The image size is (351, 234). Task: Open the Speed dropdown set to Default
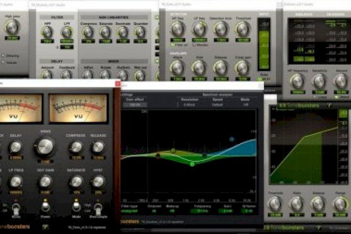[218, 105]
